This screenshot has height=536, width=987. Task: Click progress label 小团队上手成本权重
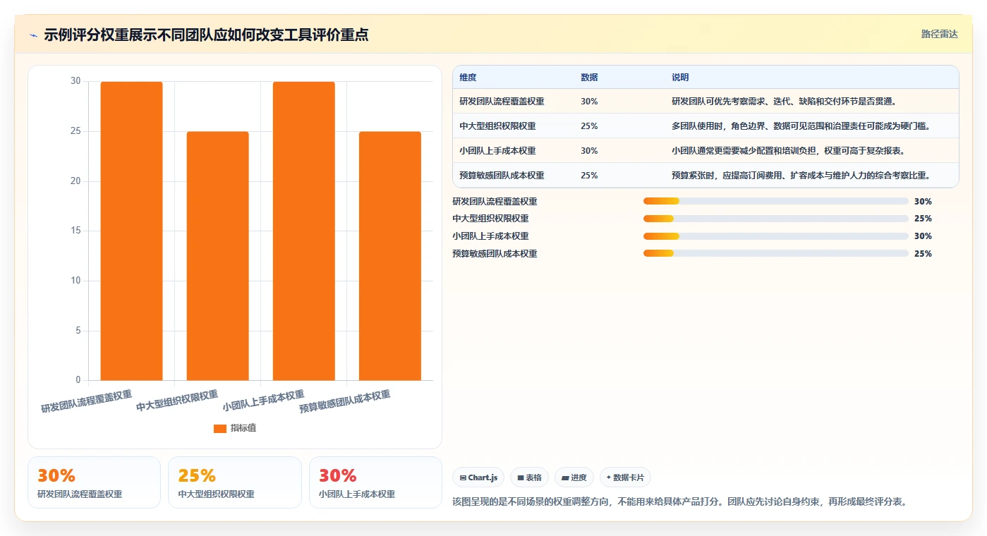490,236
